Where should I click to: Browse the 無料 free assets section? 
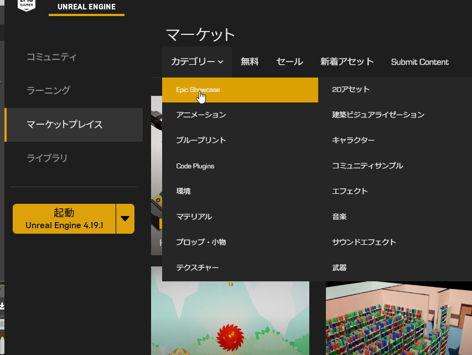250,61
